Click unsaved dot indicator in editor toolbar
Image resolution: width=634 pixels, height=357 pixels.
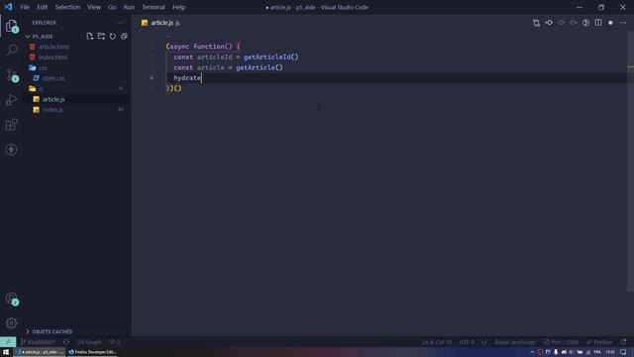click(x=610, y=23)
